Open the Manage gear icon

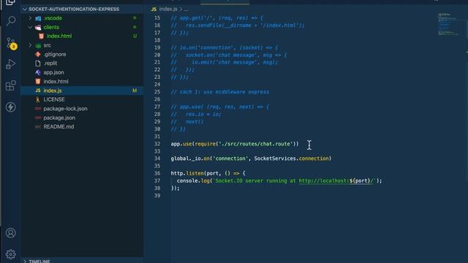(x=11, y=254)
